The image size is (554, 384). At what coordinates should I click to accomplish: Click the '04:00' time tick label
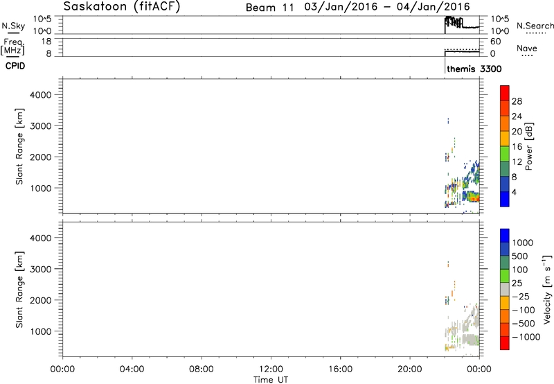click(x=132, y=369)
